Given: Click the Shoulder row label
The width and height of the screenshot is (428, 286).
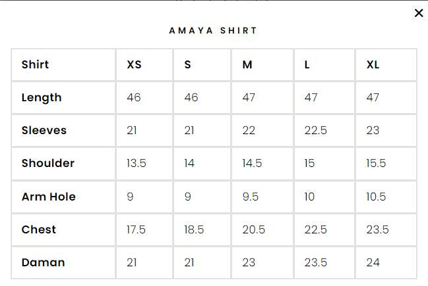Looking at the screenshot, I should tap(48, 163).
